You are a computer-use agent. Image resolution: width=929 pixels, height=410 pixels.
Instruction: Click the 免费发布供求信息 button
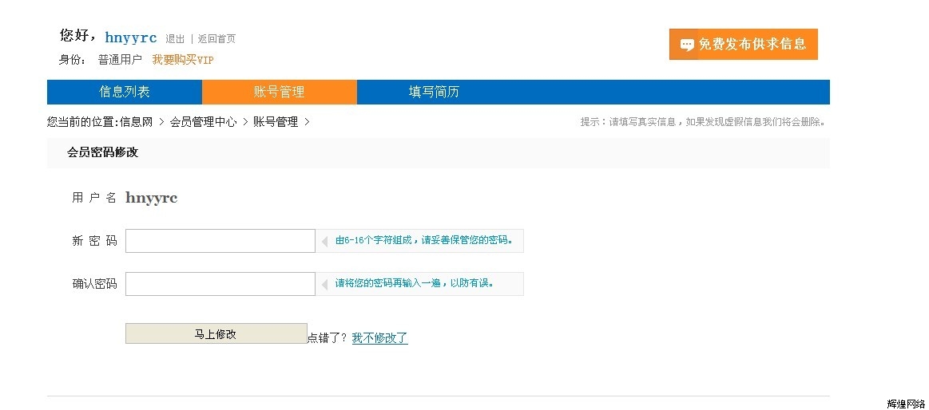(744, 45)
